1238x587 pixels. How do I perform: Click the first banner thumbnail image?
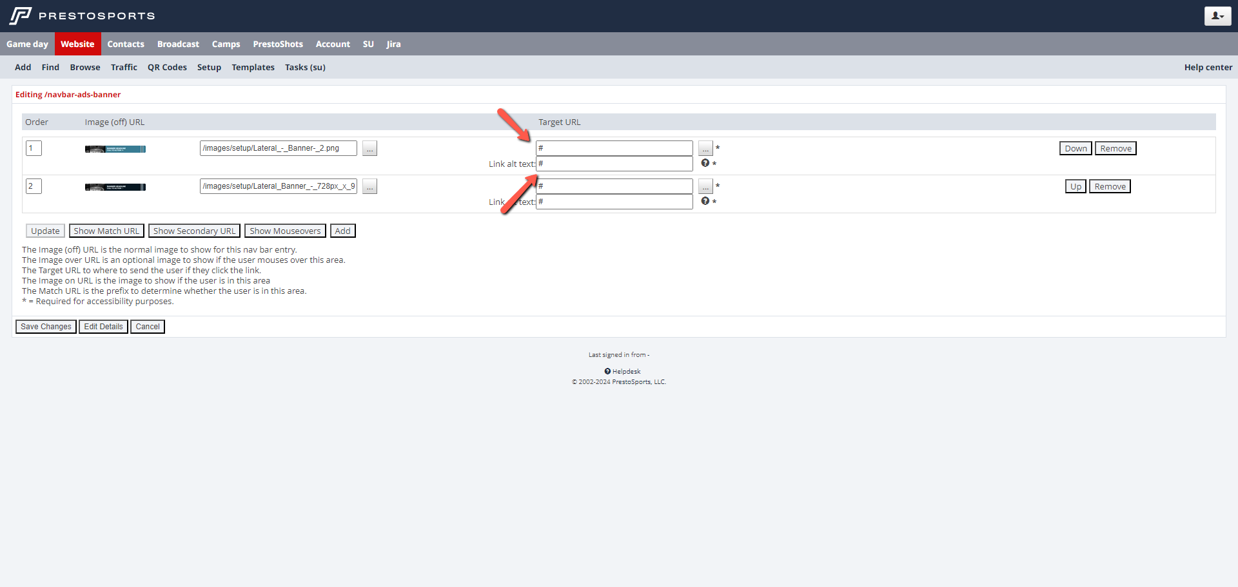(x=115, y=149)
